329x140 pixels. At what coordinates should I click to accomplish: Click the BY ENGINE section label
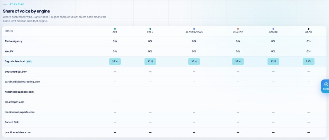17,4
